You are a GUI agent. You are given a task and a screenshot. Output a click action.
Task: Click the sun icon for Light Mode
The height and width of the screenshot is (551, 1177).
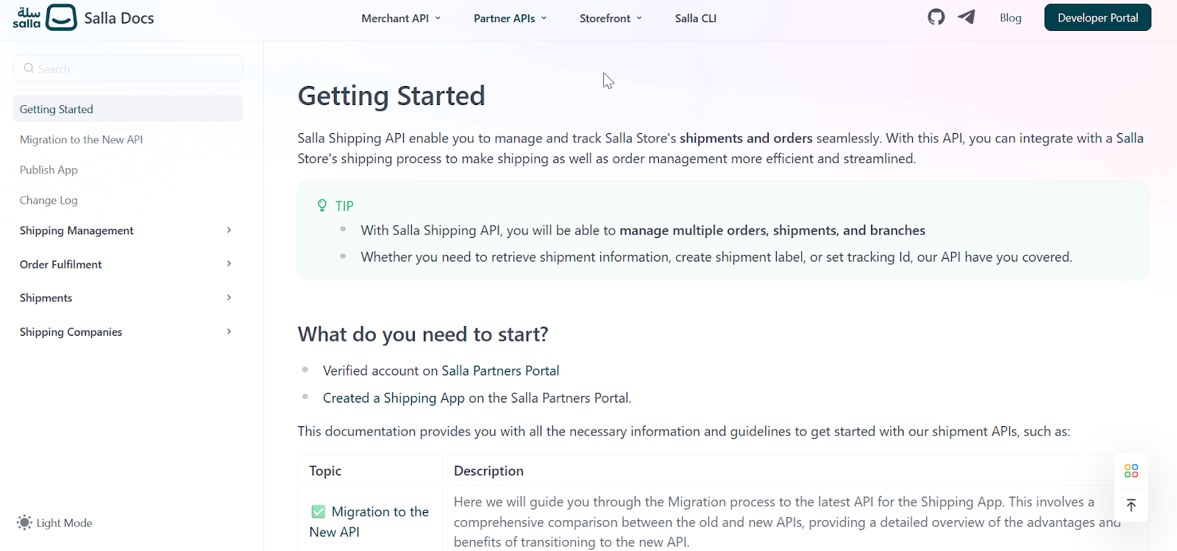pos(24,522)
